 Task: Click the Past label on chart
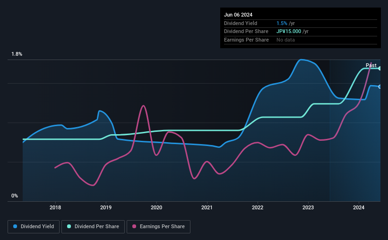(x=371, y=65)
